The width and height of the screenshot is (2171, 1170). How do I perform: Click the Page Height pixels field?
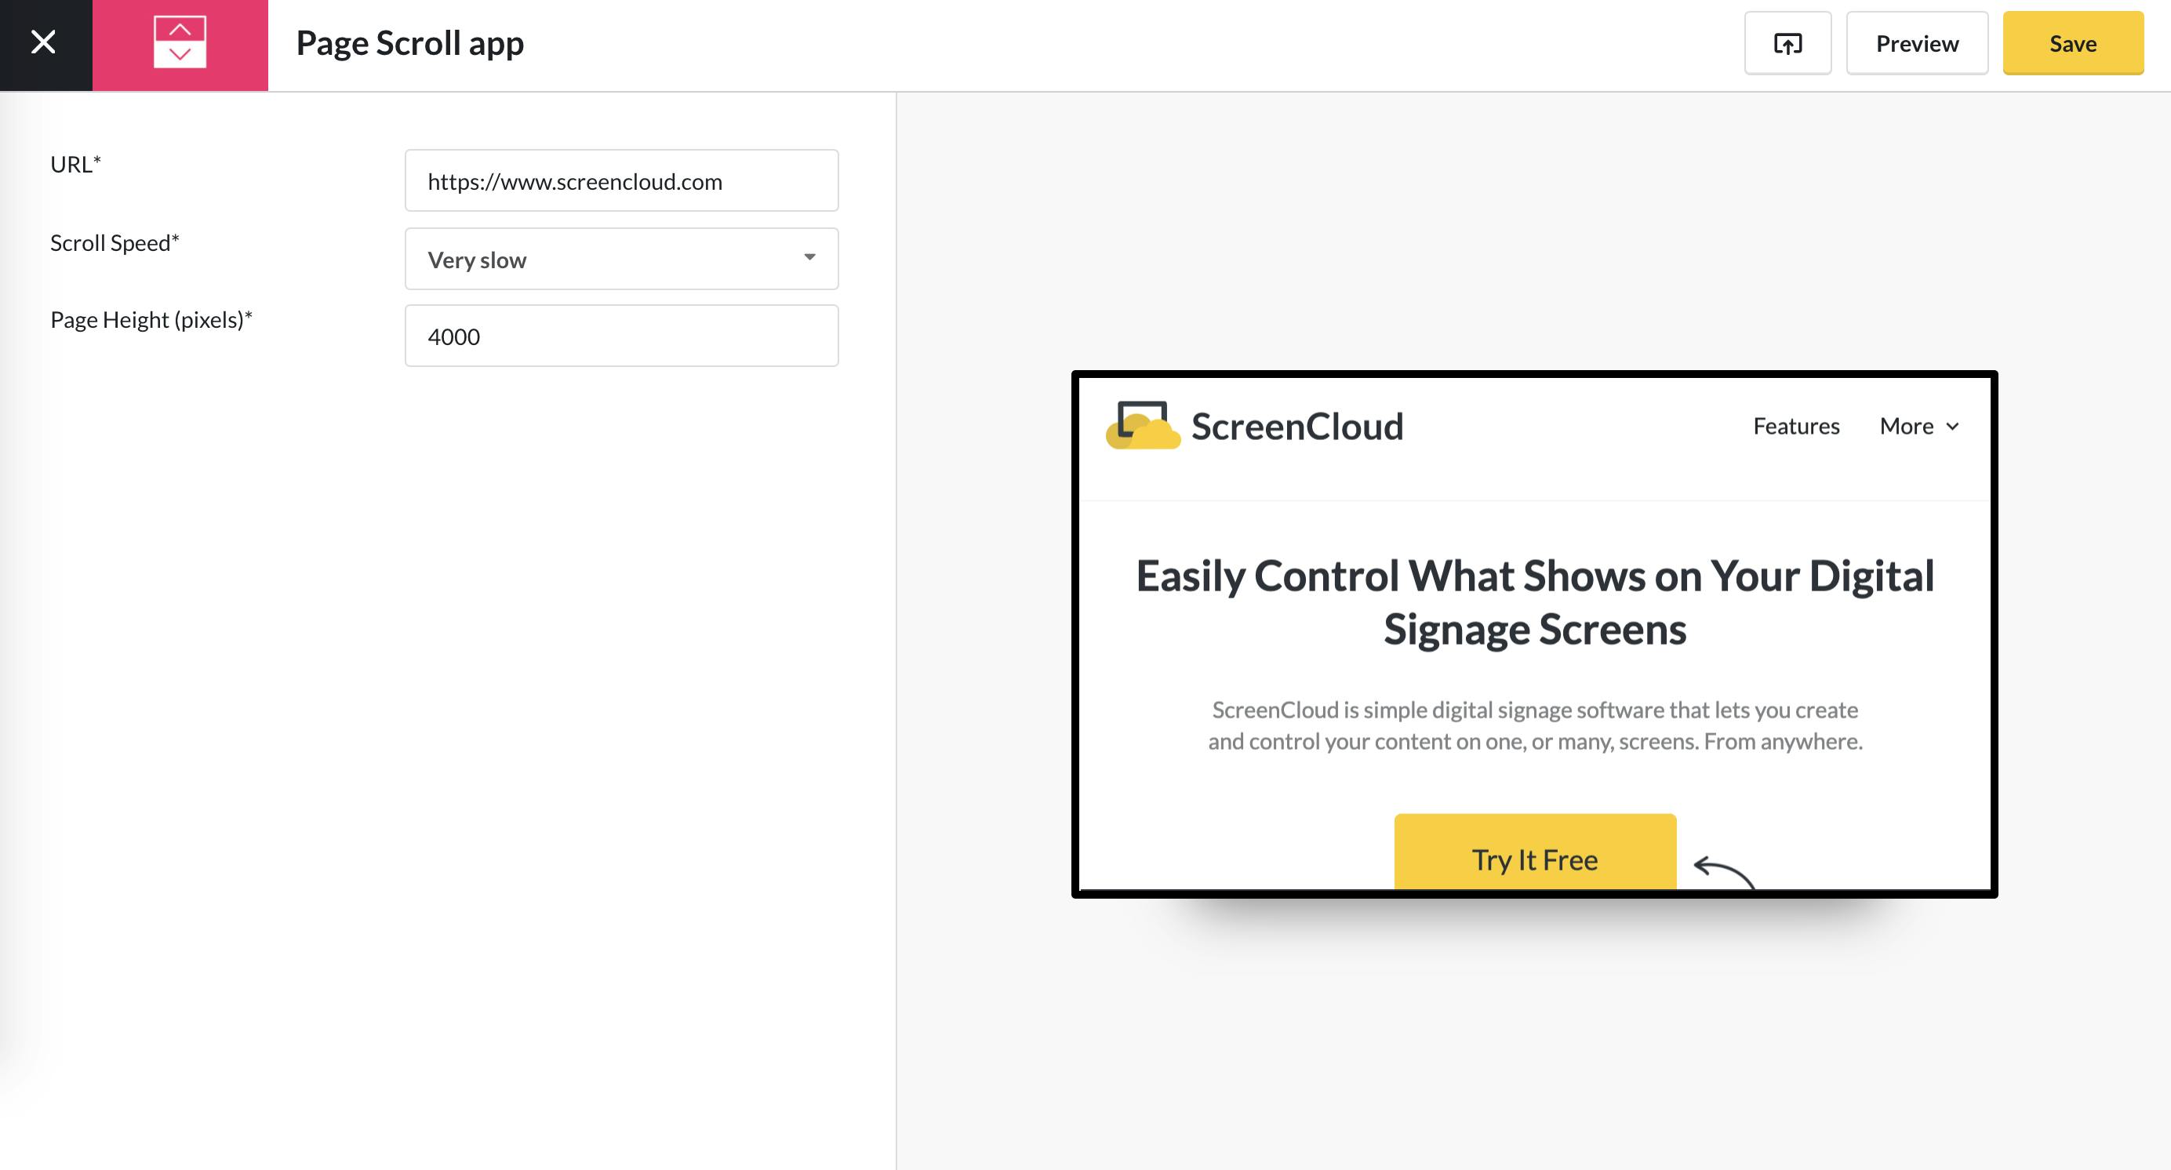click(621, 336)
